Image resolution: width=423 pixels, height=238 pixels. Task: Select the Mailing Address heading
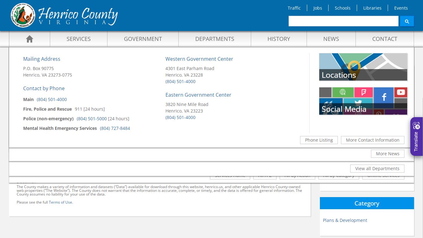pos(42,59)
